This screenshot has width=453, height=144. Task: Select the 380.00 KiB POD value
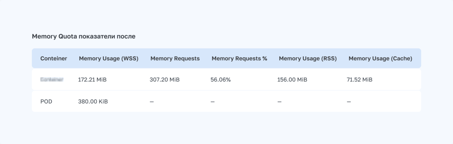tap(93, 102)
